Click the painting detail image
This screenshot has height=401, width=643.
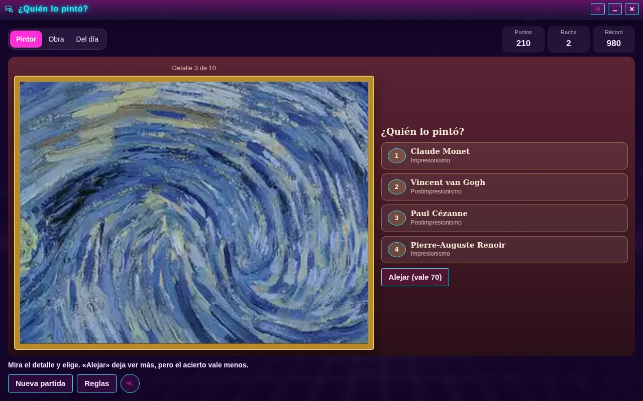[x=194, y=213]
